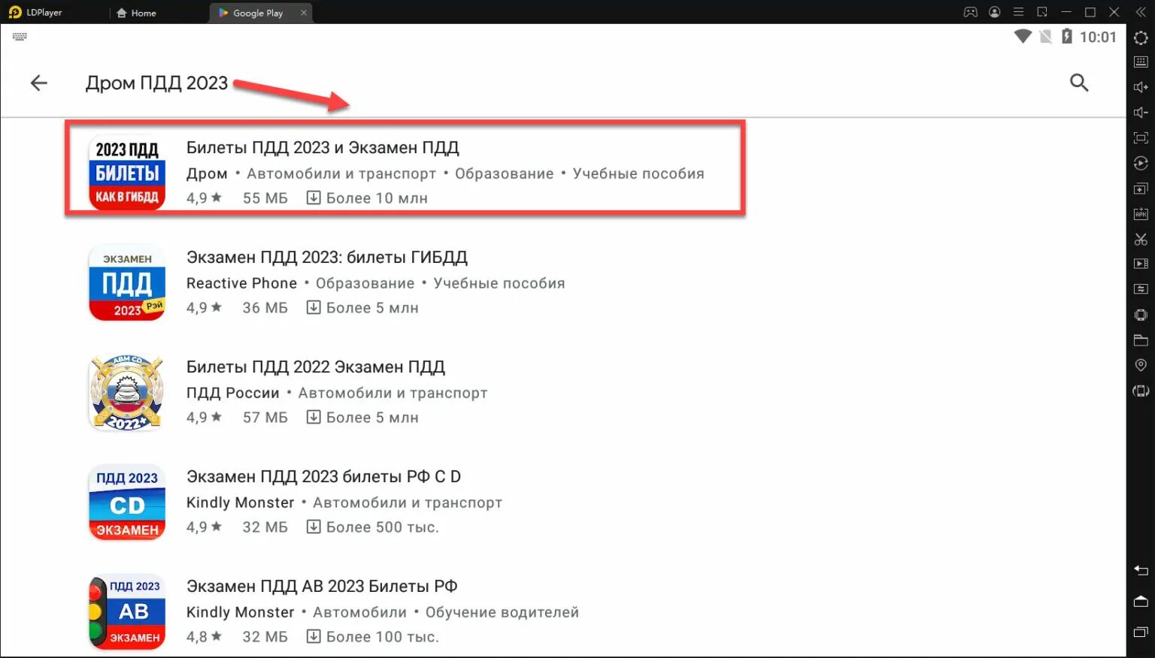Open the hamburger menu in the title bar

pos(1018,12)
